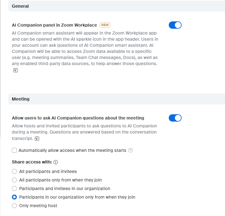225x216 pixels.
Task: Pick 'Participants in our organization only from when they join'
Action: 14,197
